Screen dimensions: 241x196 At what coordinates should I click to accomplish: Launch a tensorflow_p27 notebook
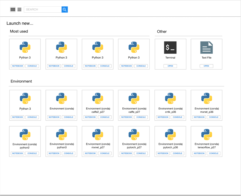(199, 153)
